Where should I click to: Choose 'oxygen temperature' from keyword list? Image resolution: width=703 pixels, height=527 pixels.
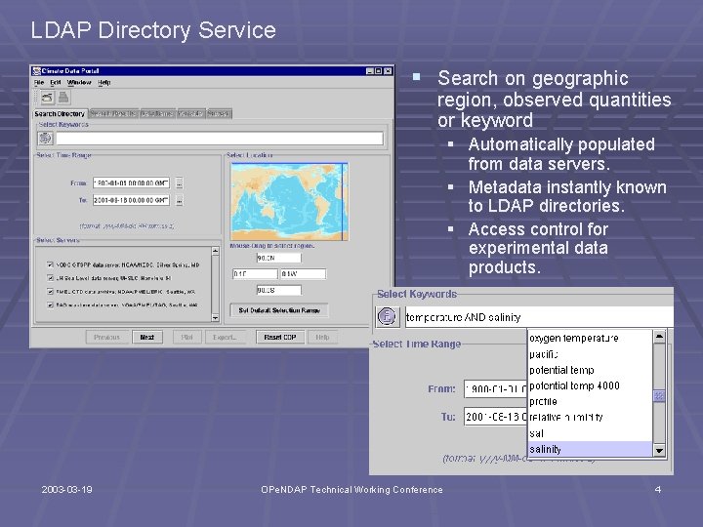[590, 338]
